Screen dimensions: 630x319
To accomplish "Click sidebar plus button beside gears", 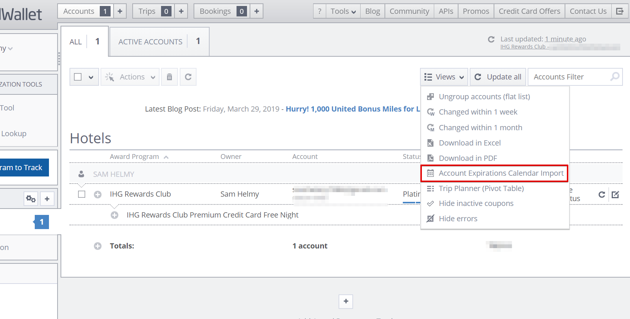I will pyautogui.click(x=47, y=198).
